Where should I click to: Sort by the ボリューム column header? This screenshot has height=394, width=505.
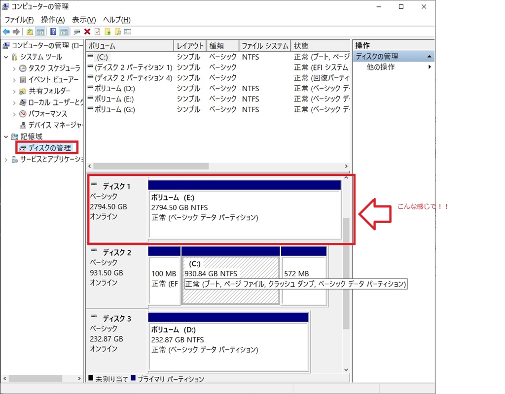(130, 46)
